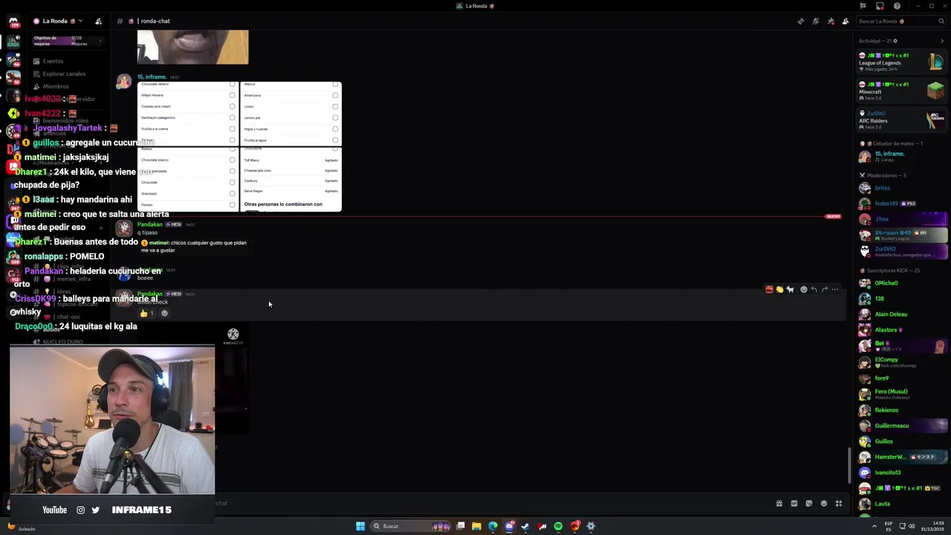The height and width of the screenshot is (535, 951).
Task: Click the Pandakan username on the q tipaso message
Action: 150,224
